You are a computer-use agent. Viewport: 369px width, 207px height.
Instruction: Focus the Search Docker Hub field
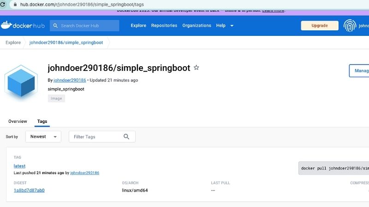[x=84, y=26]
